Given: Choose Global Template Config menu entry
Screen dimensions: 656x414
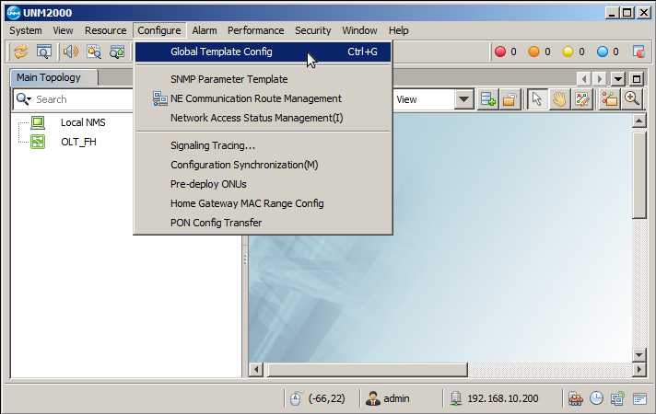Looking at the screenshot, I should tap(264, 52).
